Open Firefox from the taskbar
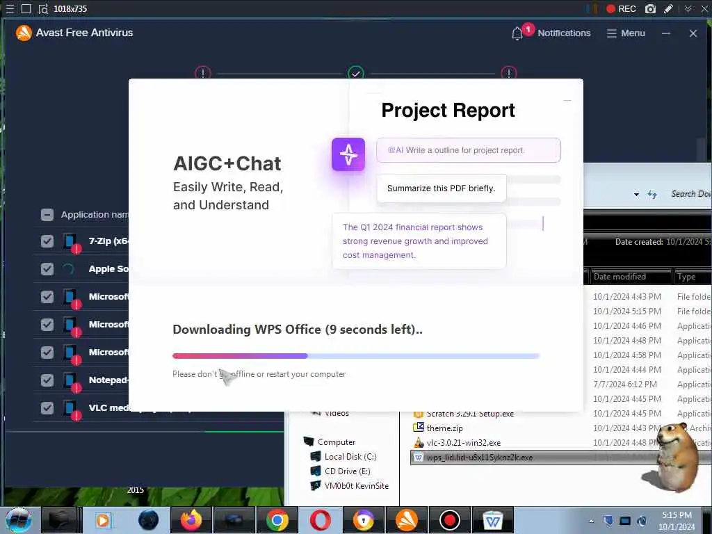712x534 pixels. pos(191,520)
